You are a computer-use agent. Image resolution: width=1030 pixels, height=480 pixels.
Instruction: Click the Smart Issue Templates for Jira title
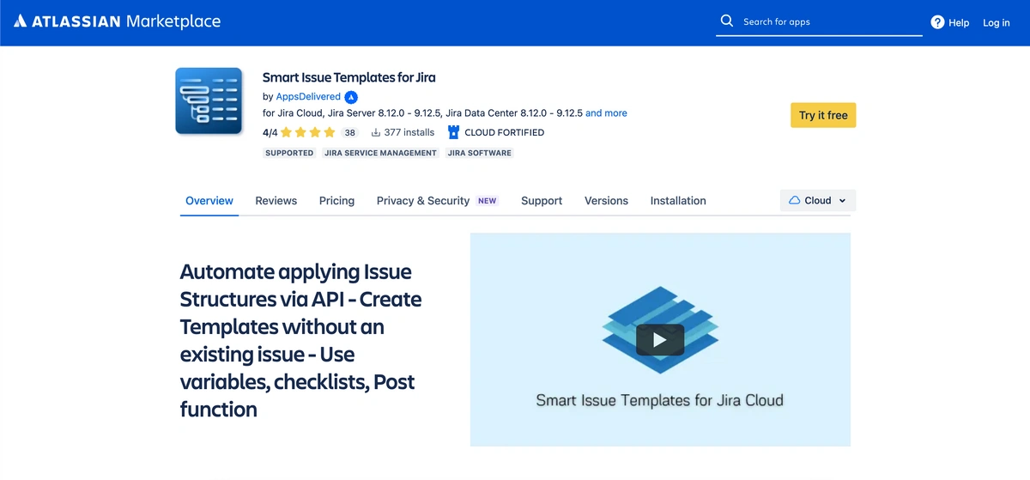click(349, 77)
